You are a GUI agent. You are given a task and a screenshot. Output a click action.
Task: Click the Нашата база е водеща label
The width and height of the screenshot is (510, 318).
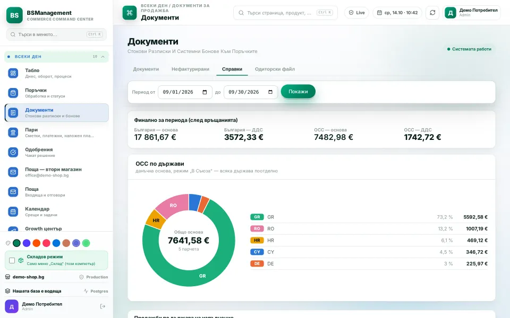[x=37, y=291]
